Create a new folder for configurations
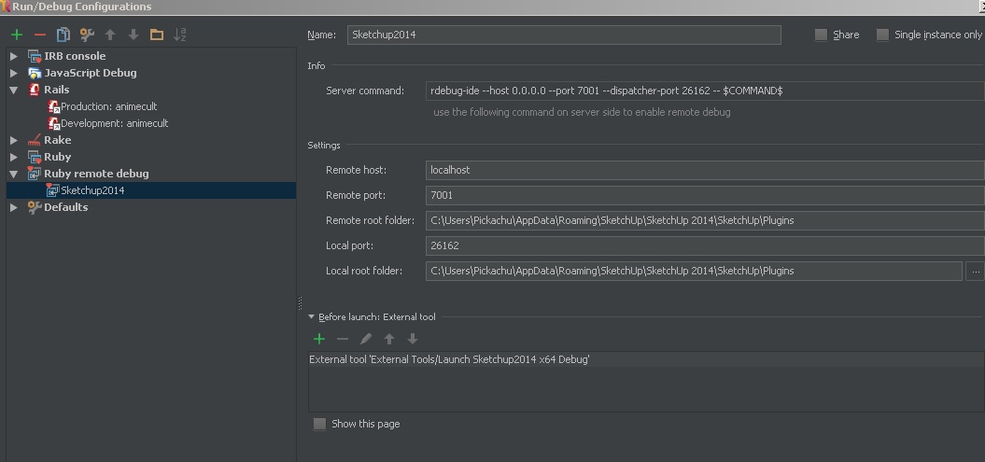This screenshot has height=462, width=985. click(157, 35)
